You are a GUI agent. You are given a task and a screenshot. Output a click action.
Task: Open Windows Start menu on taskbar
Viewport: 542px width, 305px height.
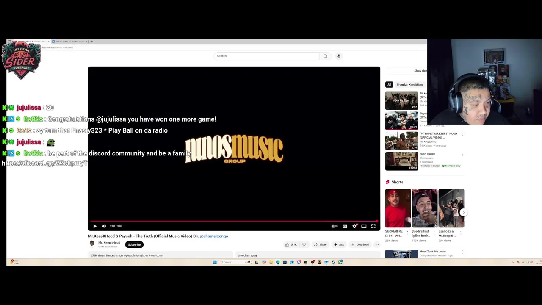point(215,262)
